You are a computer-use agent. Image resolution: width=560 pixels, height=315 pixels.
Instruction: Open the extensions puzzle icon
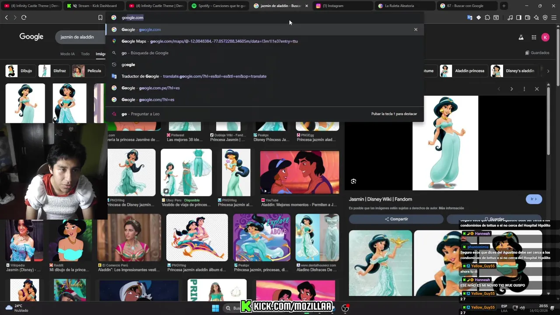(x=487, y=17)
